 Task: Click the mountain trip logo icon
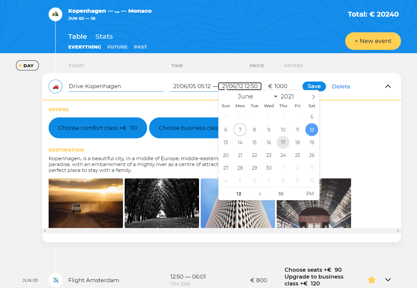click(55, 14)
